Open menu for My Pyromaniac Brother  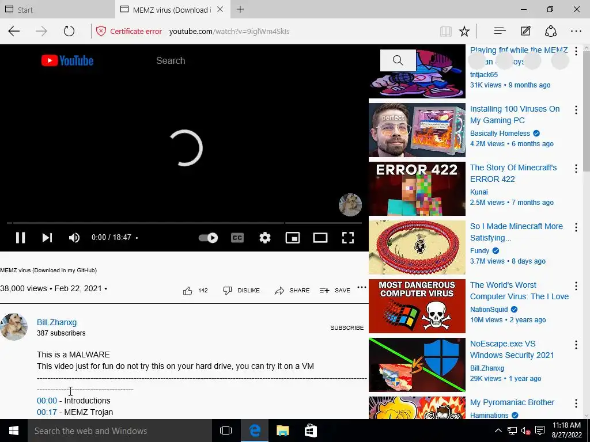click(x=576, y=403)
